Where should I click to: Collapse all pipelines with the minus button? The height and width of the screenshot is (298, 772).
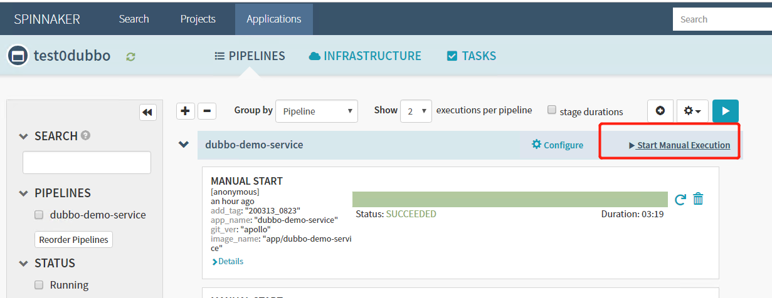tap(207, 111)
